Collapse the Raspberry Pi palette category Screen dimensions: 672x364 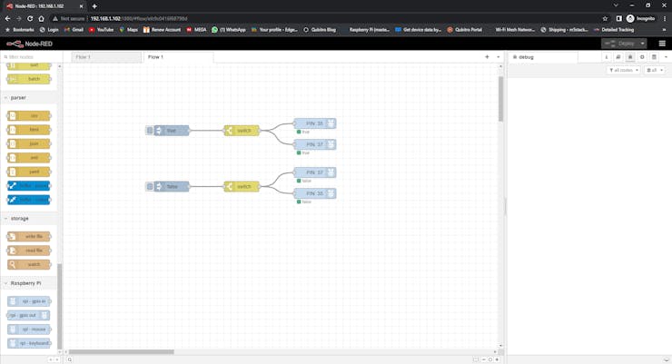point(25,282)
